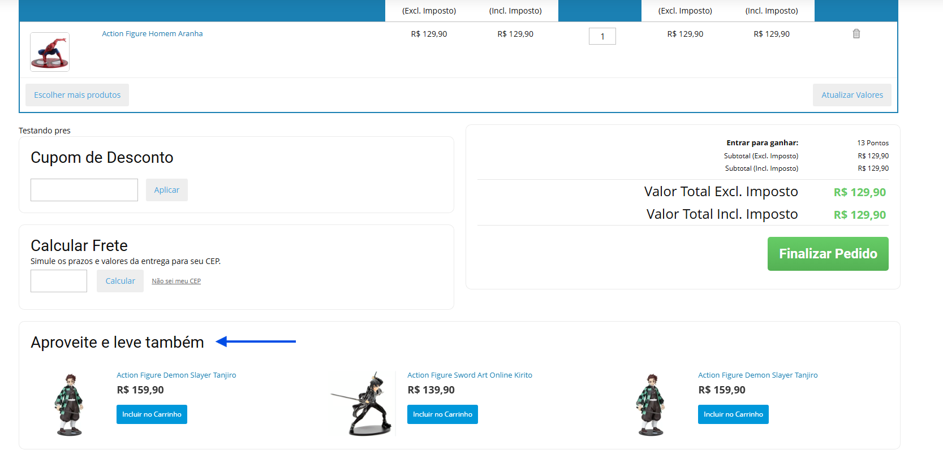
Task: Click Escolher mais produtos button
Action: 77,95
